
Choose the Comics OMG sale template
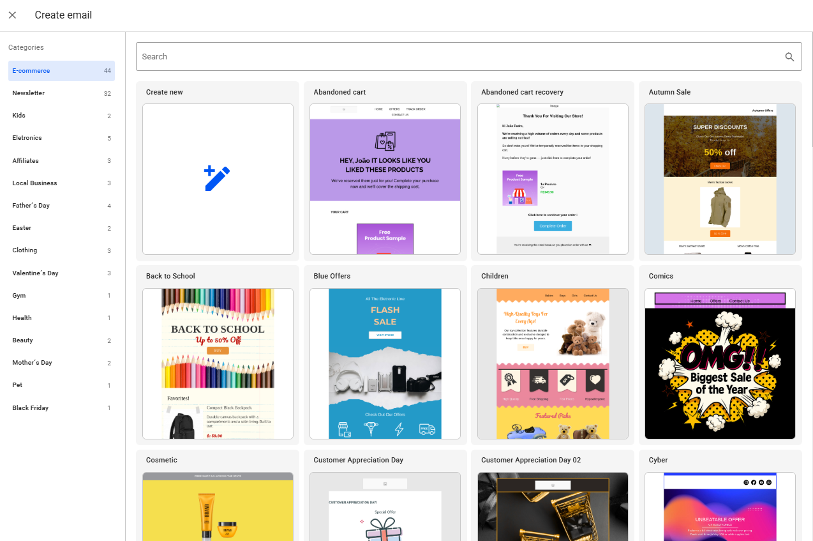pyautogui.click(x=720, y=363)
